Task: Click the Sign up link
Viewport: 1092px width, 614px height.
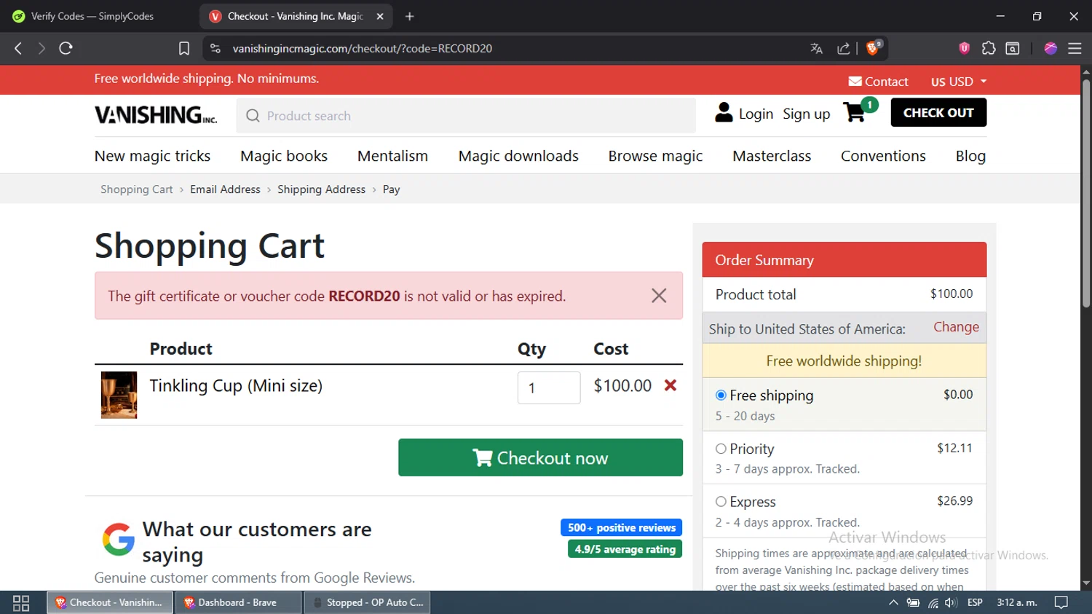Action: (x=806, y=114)
